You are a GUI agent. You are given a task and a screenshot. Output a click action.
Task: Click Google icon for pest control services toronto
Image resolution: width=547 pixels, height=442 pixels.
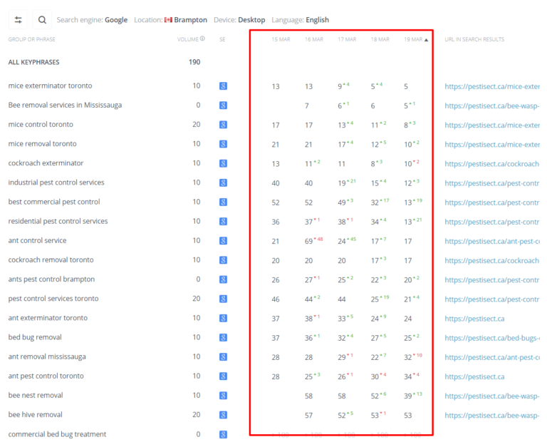pyautogui.click(x=223, y=299)
